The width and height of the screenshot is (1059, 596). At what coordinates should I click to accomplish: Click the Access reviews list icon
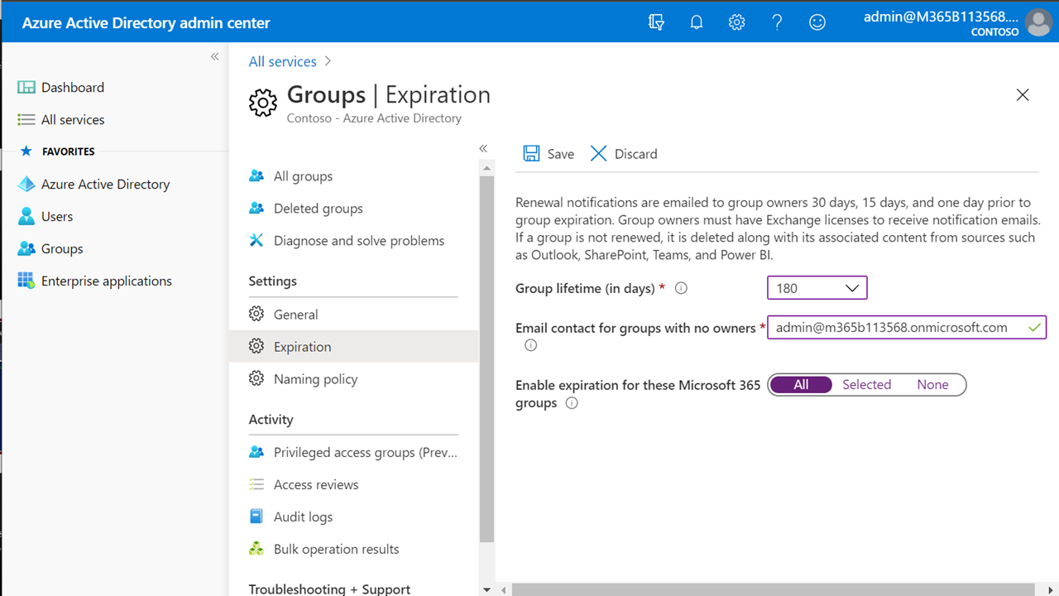tap(256, 484)
